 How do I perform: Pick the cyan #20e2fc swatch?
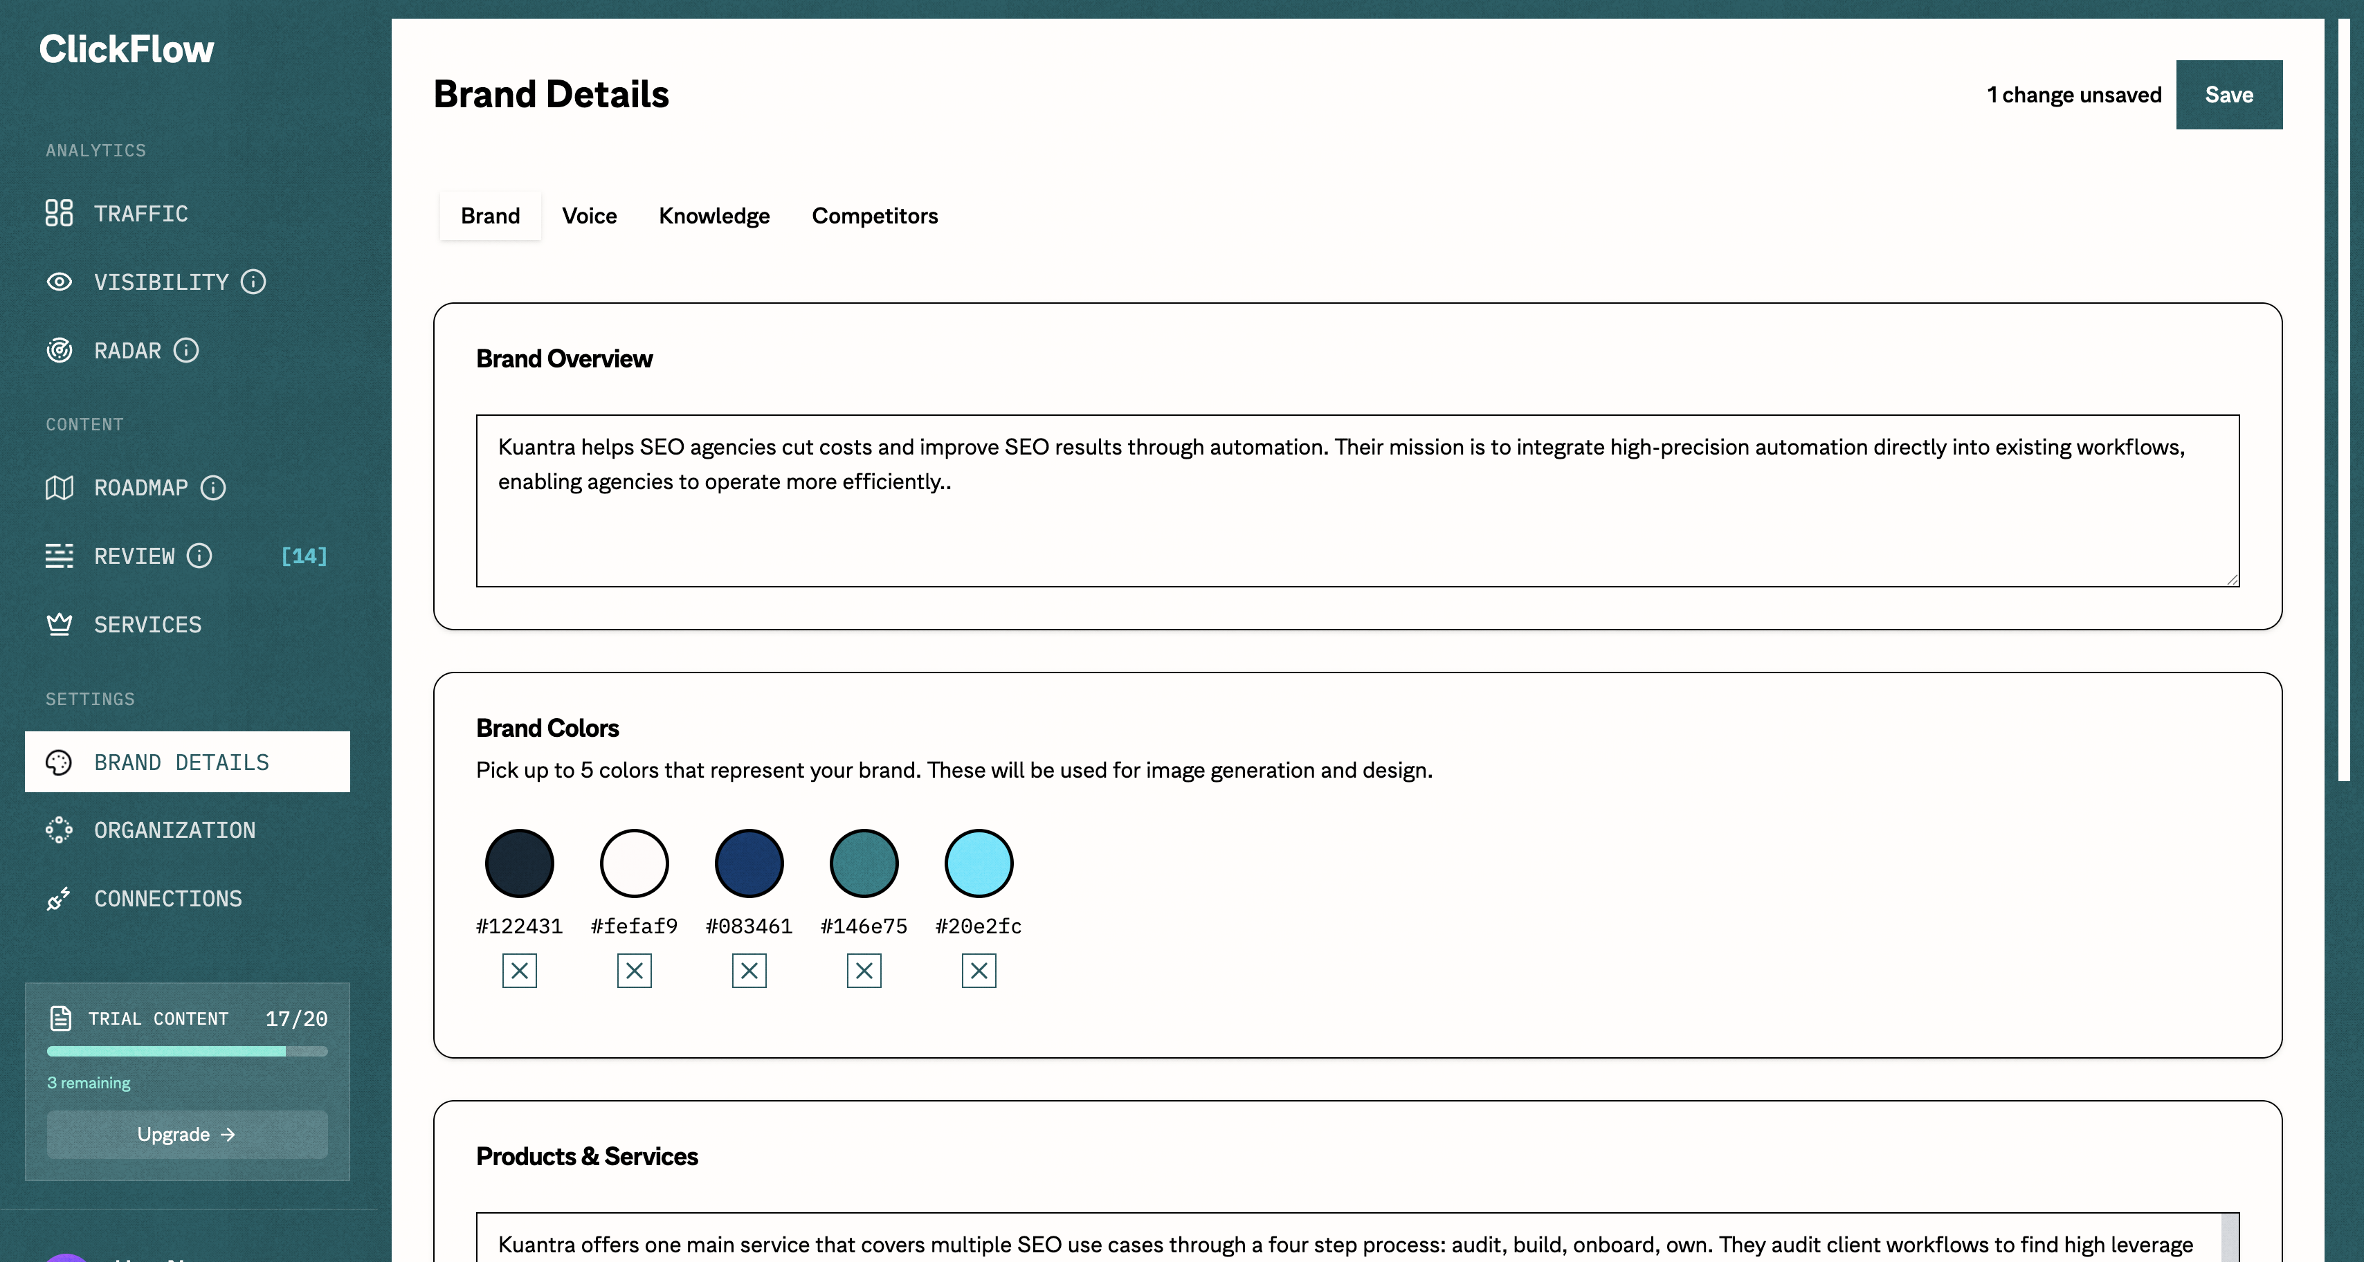click(979, 863)
